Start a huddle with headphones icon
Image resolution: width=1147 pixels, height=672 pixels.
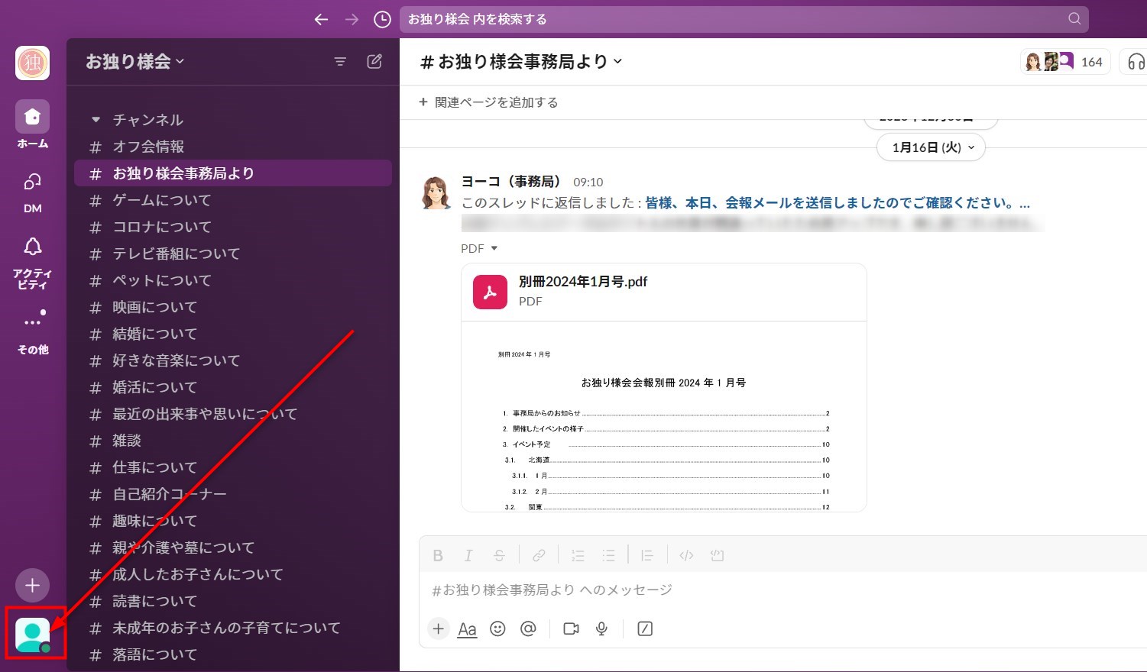[x=1136, y=62]
